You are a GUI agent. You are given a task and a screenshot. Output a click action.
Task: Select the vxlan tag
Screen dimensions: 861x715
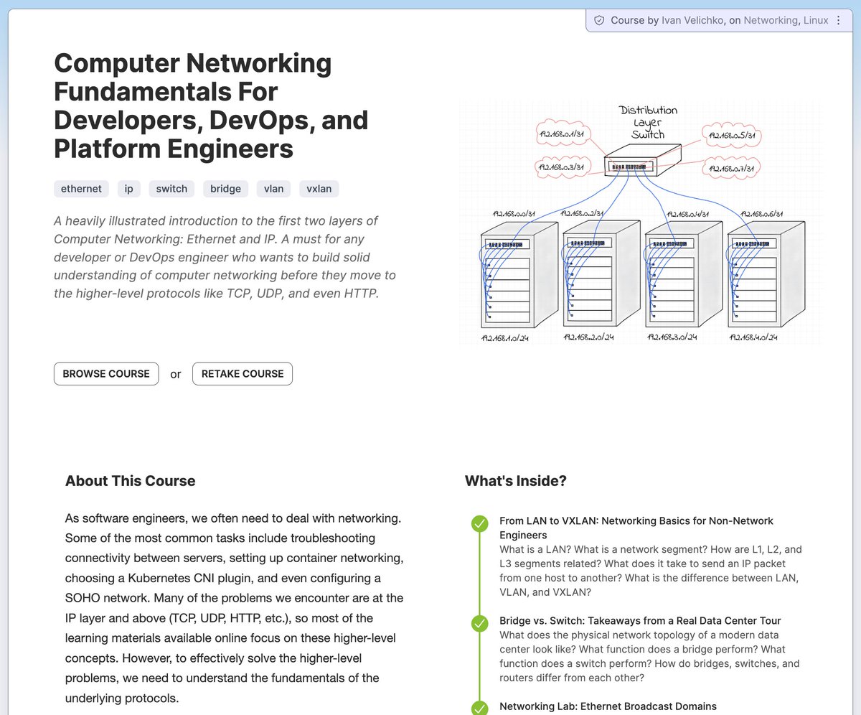tap(319, 189)
